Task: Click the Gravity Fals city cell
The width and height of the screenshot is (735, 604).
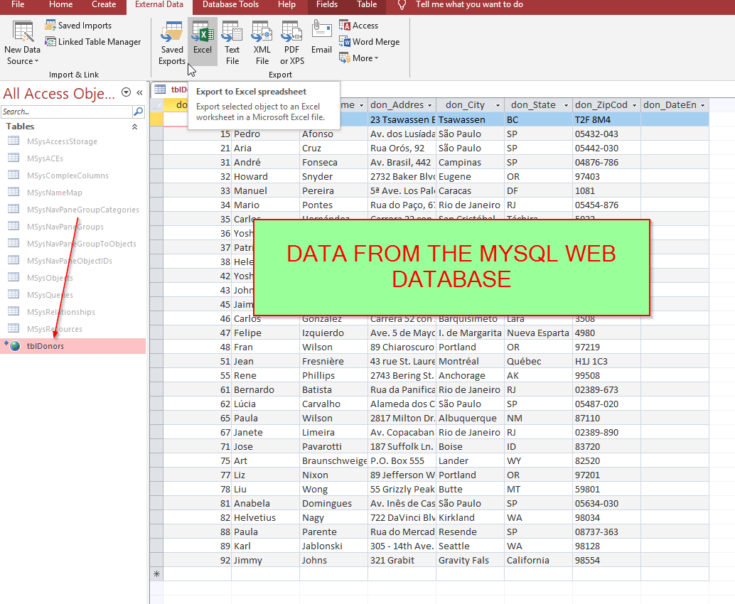Action: click(x=470, y=561)
